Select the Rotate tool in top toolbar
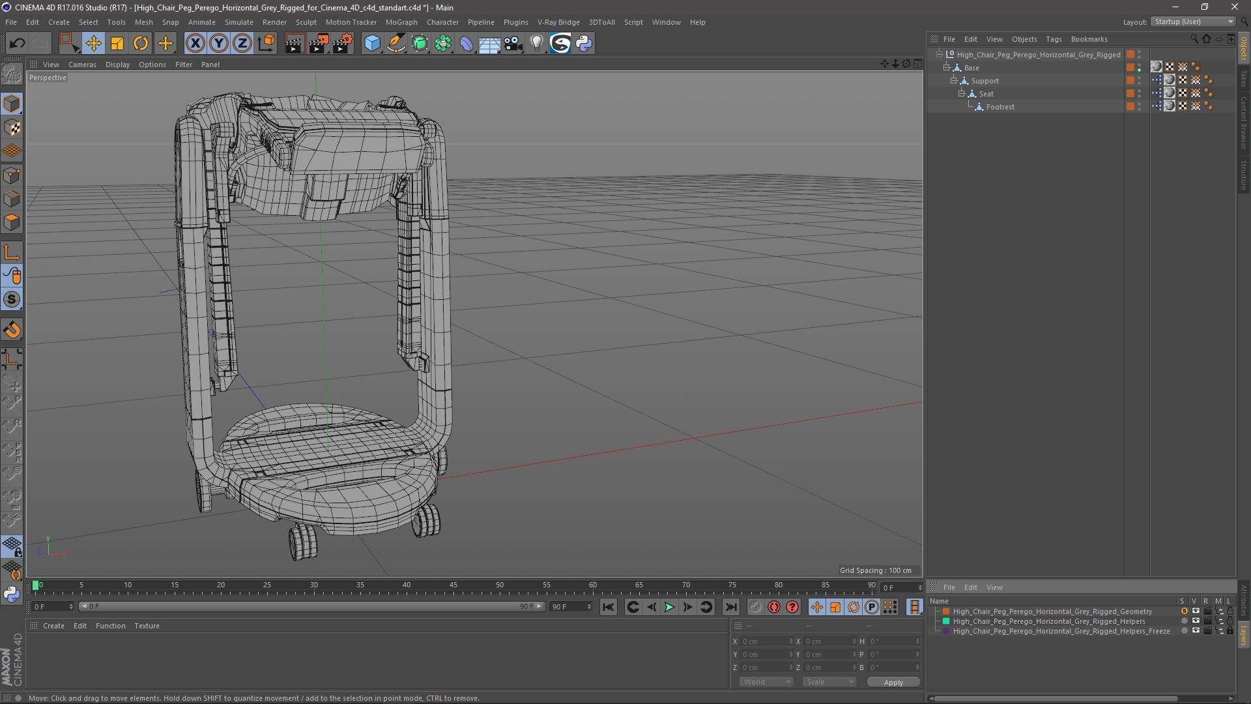This screenshot has height=704, width=1251. click(141, 44)
